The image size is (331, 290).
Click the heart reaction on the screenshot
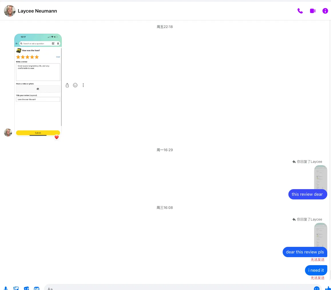[57, 137]
